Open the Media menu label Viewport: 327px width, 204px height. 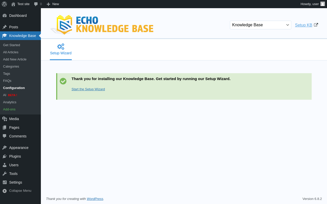click(x=14, y=119)
